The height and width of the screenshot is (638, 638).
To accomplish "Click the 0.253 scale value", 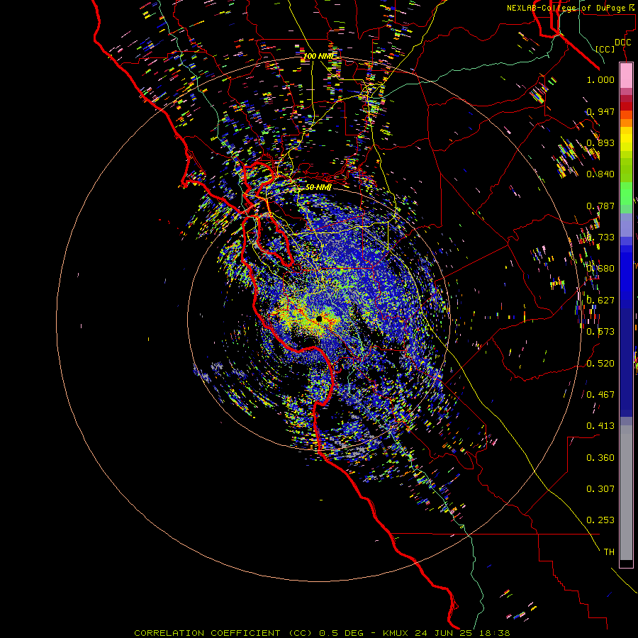I will pos(600,520).
